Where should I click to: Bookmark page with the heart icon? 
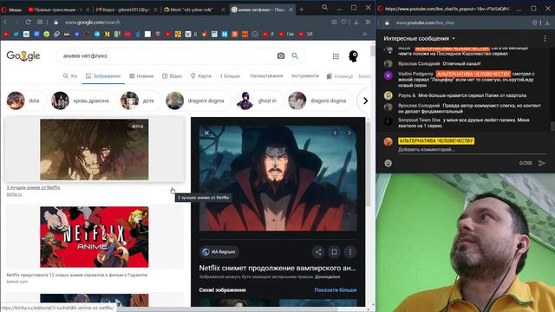point(343,22)
